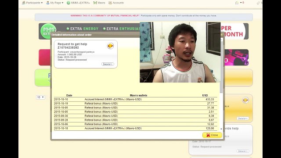This screenshot has height=158, width=281.
Task: Click the 12,02 referral bonus amount
Action: pos(211,124)
